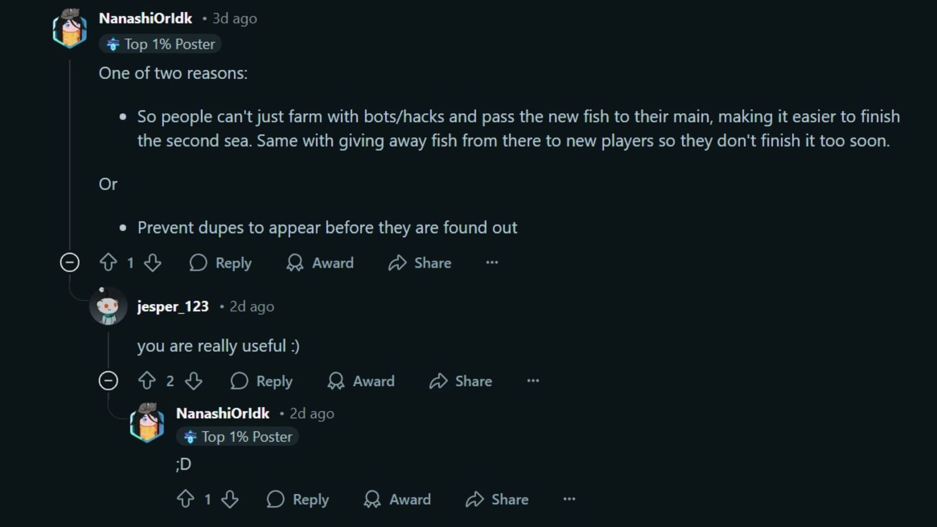
Task: Upvote jesper_123's comment
Action: [147, 381]
